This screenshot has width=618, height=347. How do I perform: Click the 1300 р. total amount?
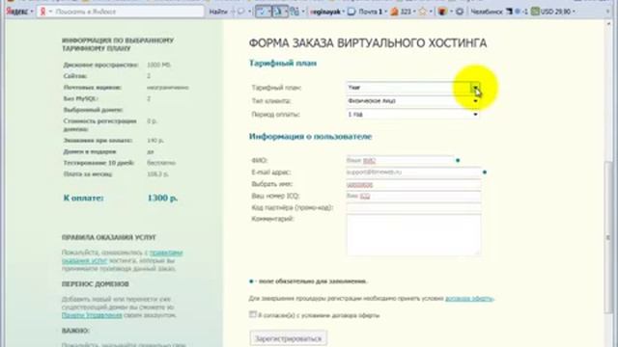coord(162,198)
